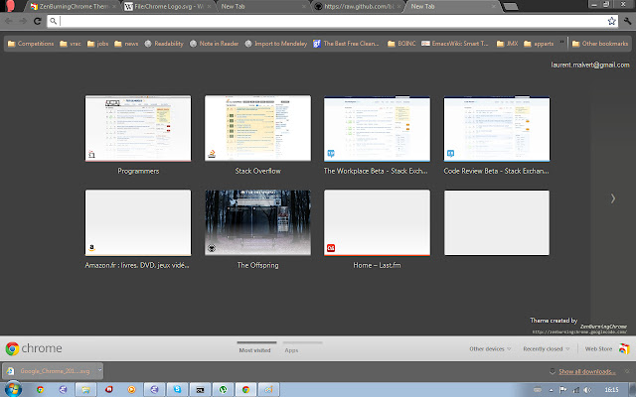Open the Programmers thumbnail

click(138, 128)
